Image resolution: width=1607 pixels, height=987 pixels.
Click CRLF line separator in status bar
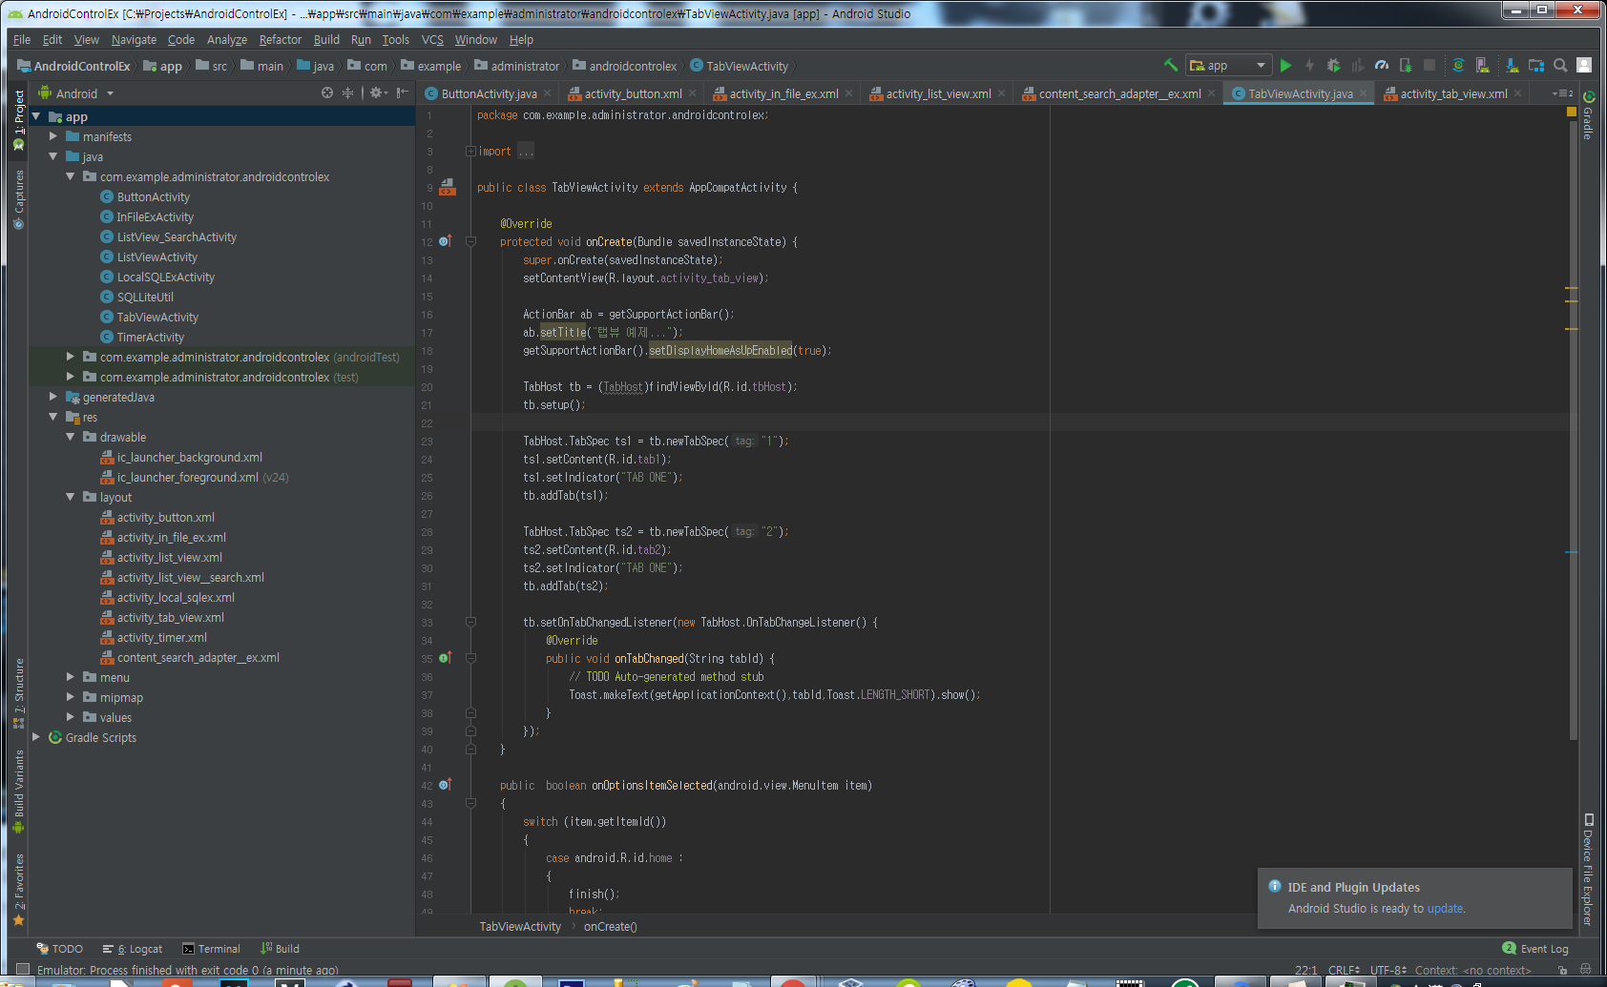tap(1344, 970)
